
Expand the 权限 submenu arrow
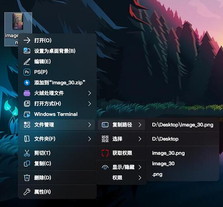pos(140,178)
